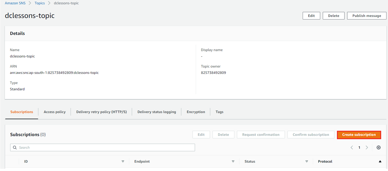Click the Name value dclessons-topic
This screenshot has height=171, width=388.
22,56
